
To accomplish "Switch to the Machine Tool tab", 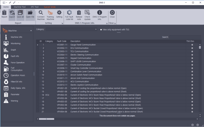I will tap(20, 7).
